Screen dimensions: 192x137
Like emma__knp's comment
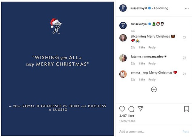184,74
